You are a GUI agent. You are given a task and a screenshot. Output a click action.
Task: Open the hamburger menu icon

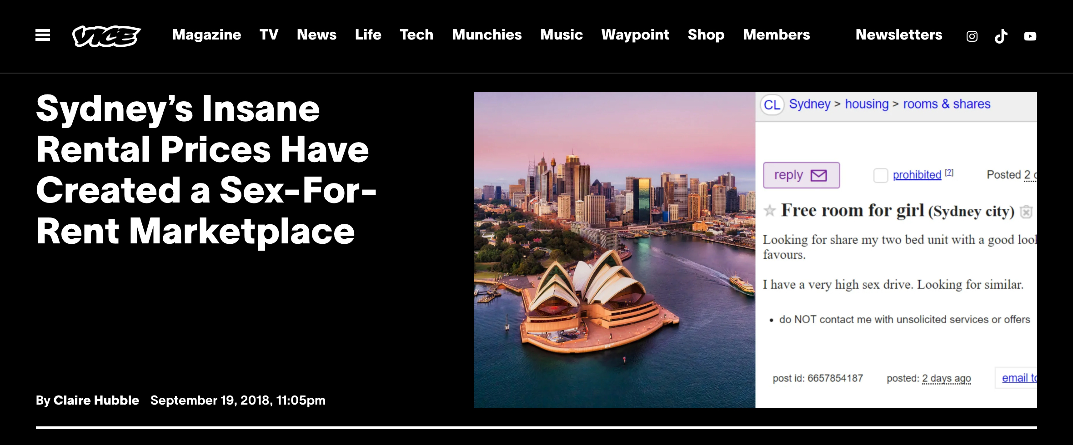(x=43, y=35)
